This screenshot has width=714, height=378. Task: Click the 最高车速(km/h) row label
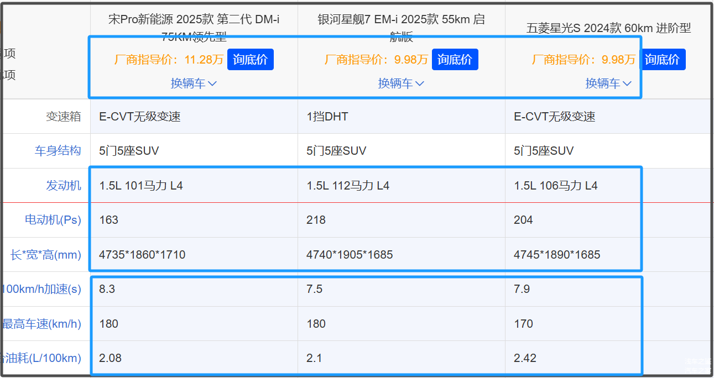click(42, 324)
